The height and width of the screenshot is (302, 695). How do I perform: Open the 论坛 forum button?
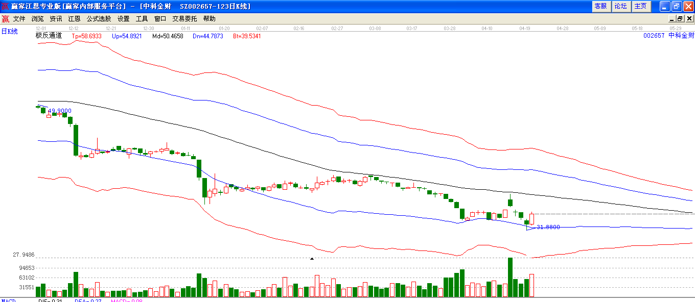point(620,6)
